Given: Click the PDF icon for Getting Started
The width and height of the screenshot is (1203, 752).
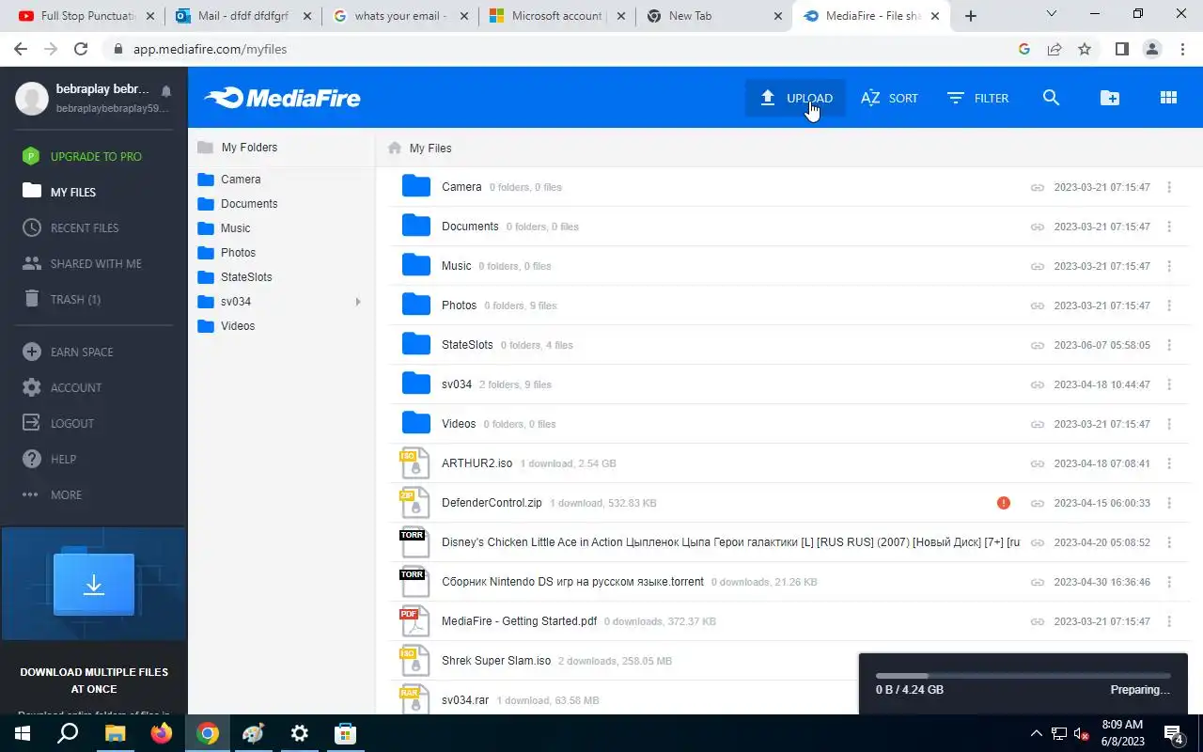Looking at the screenshot, I should pyautogui.click(x=414, y=621).
